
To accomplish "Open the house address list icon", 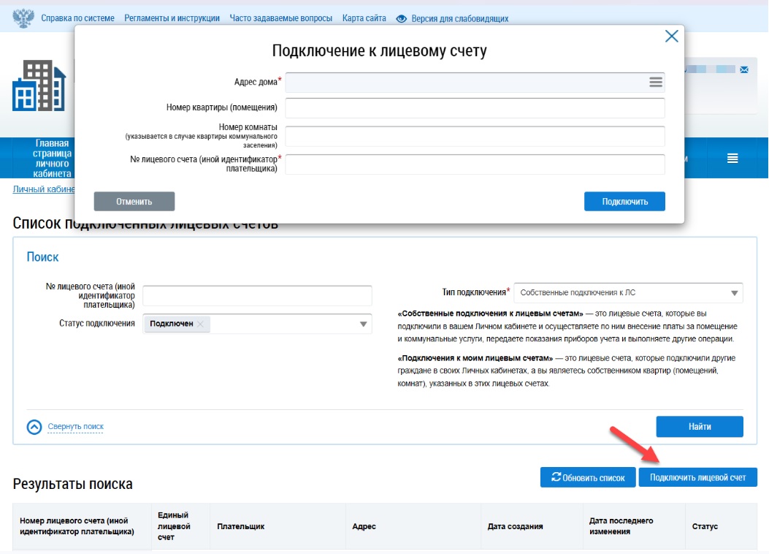I will click(656, 82).
